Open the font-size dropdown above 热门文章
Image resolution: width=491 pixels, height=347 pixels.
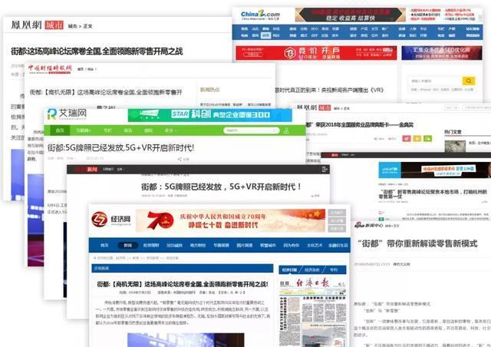452,107
